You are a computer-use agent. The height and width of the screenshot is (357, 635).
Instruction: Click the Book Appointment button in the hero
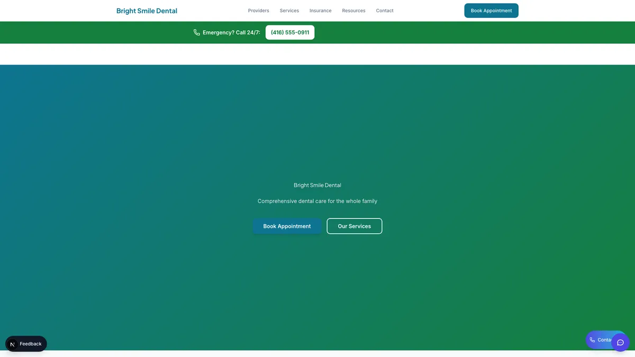point(287,226)
